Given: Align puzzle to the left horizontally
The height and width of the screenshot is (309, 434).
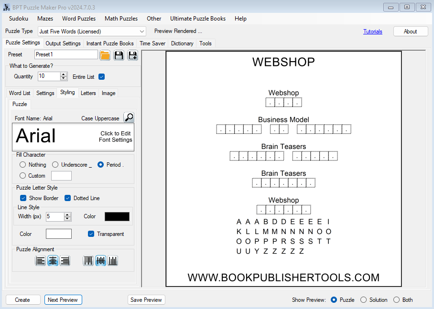Looking at the screenshot, I should tap(41, 261).
